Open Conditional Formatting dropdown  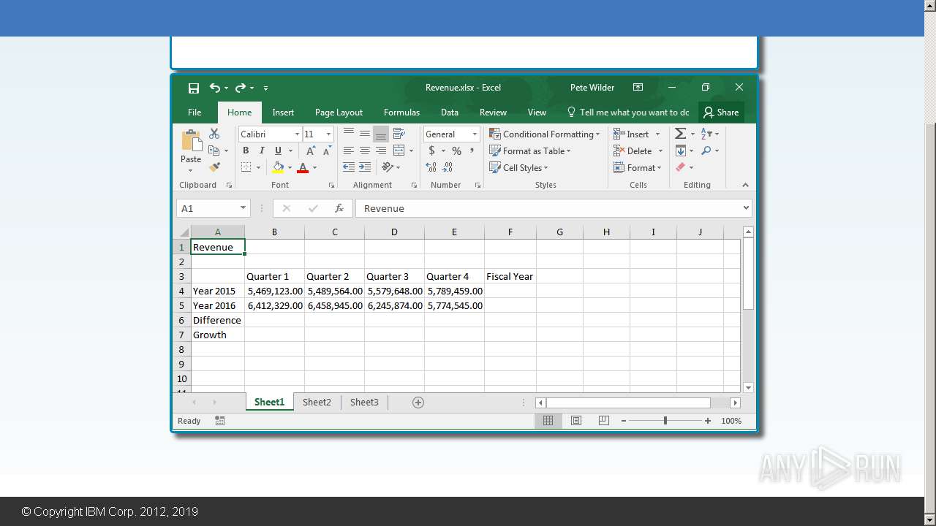coord(545,134)
